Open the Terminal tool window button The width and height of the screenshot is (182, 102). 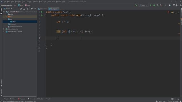(31, 99)
